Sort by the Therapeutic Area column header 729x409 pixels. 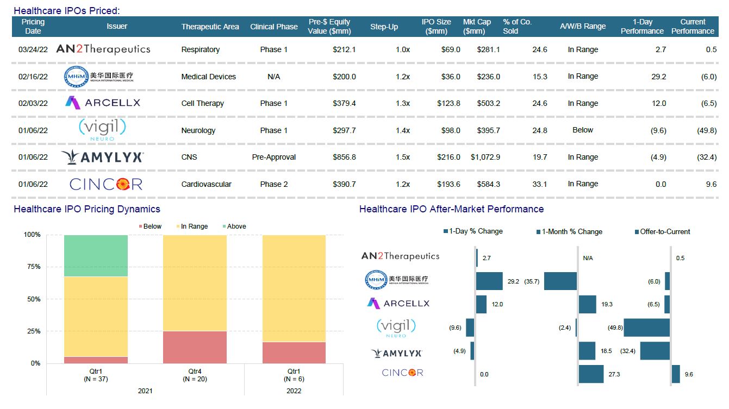pos(210,27)
